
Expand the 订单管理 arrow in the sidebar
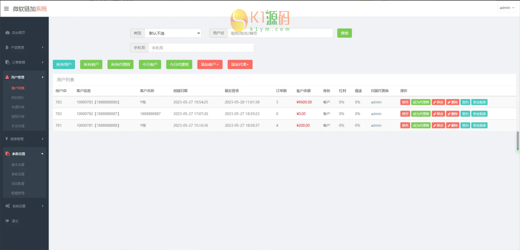(x=43, y=62)
